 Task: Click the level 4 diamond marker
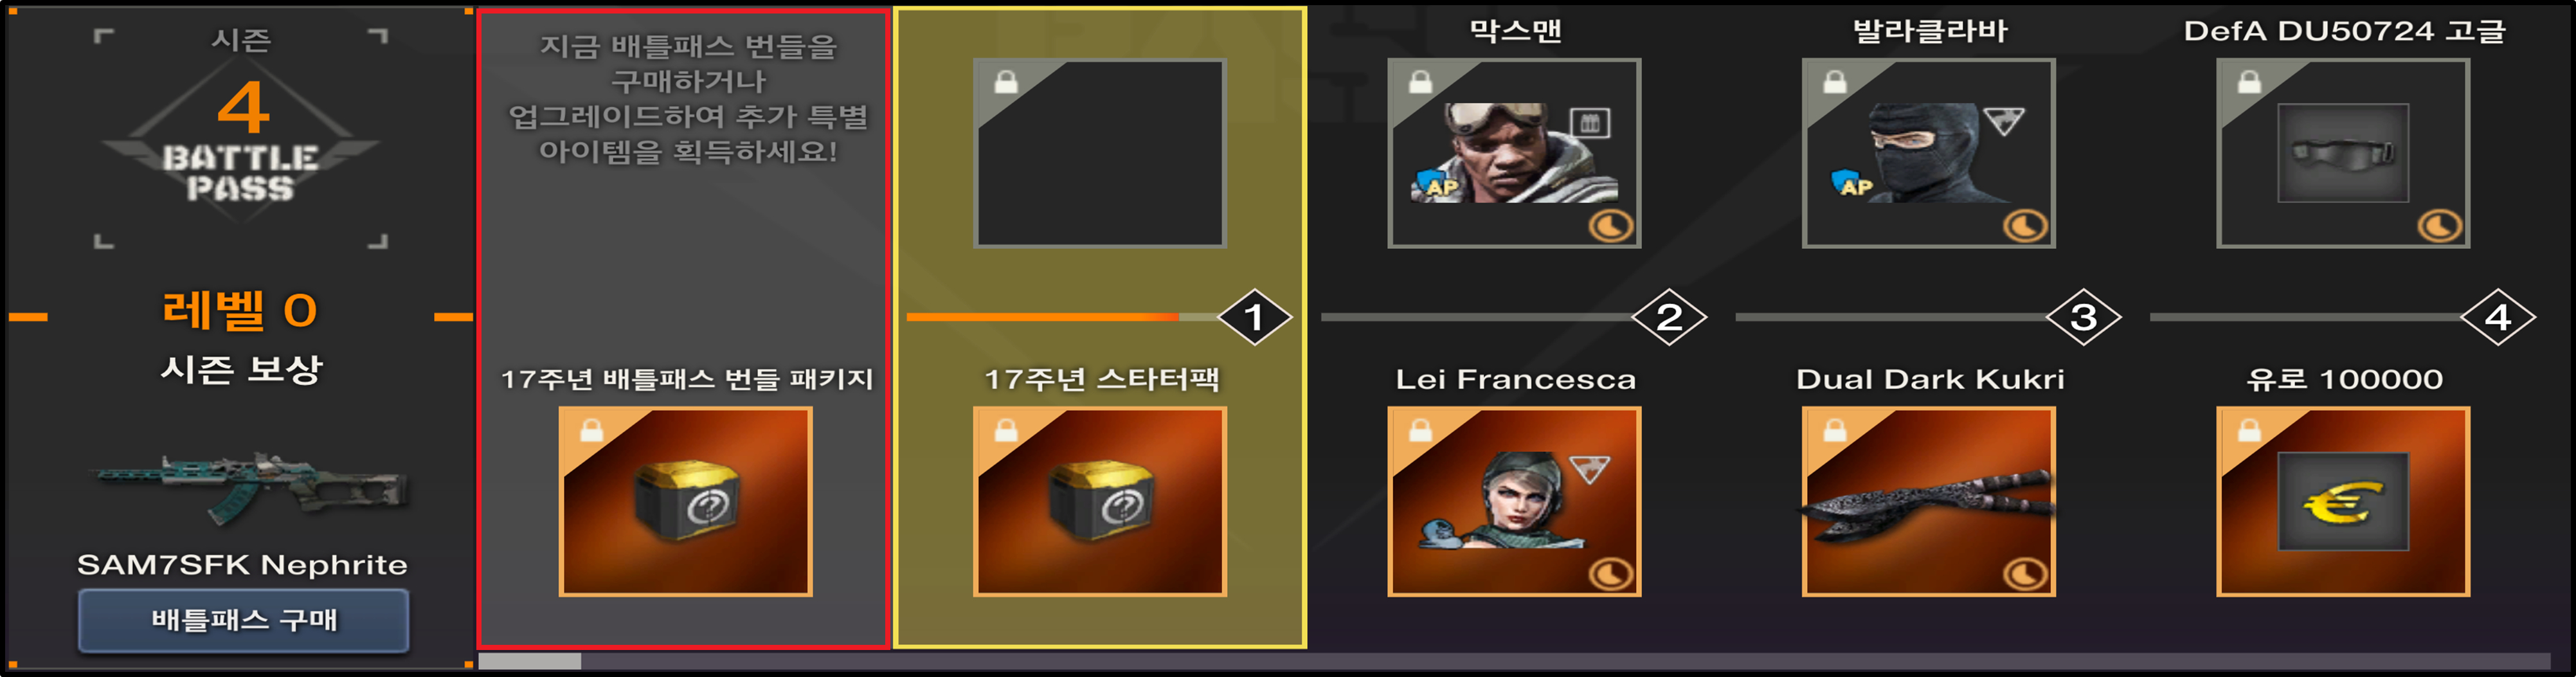[2498, 317]
